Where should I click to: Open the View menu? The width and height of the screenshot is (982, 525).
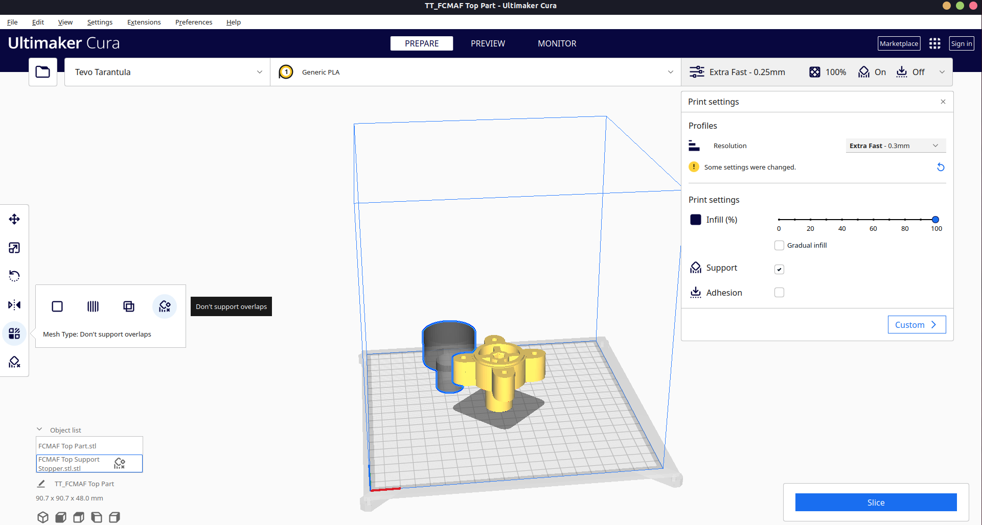pos(65,22)
